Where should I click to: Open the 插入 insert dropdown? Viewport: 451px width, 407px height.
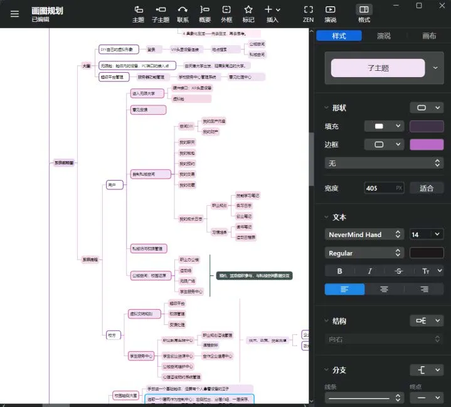(x=272, y=14)
